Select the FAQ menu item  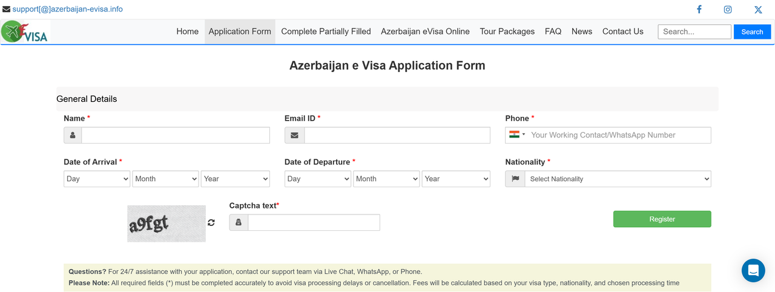coord(553,32)
